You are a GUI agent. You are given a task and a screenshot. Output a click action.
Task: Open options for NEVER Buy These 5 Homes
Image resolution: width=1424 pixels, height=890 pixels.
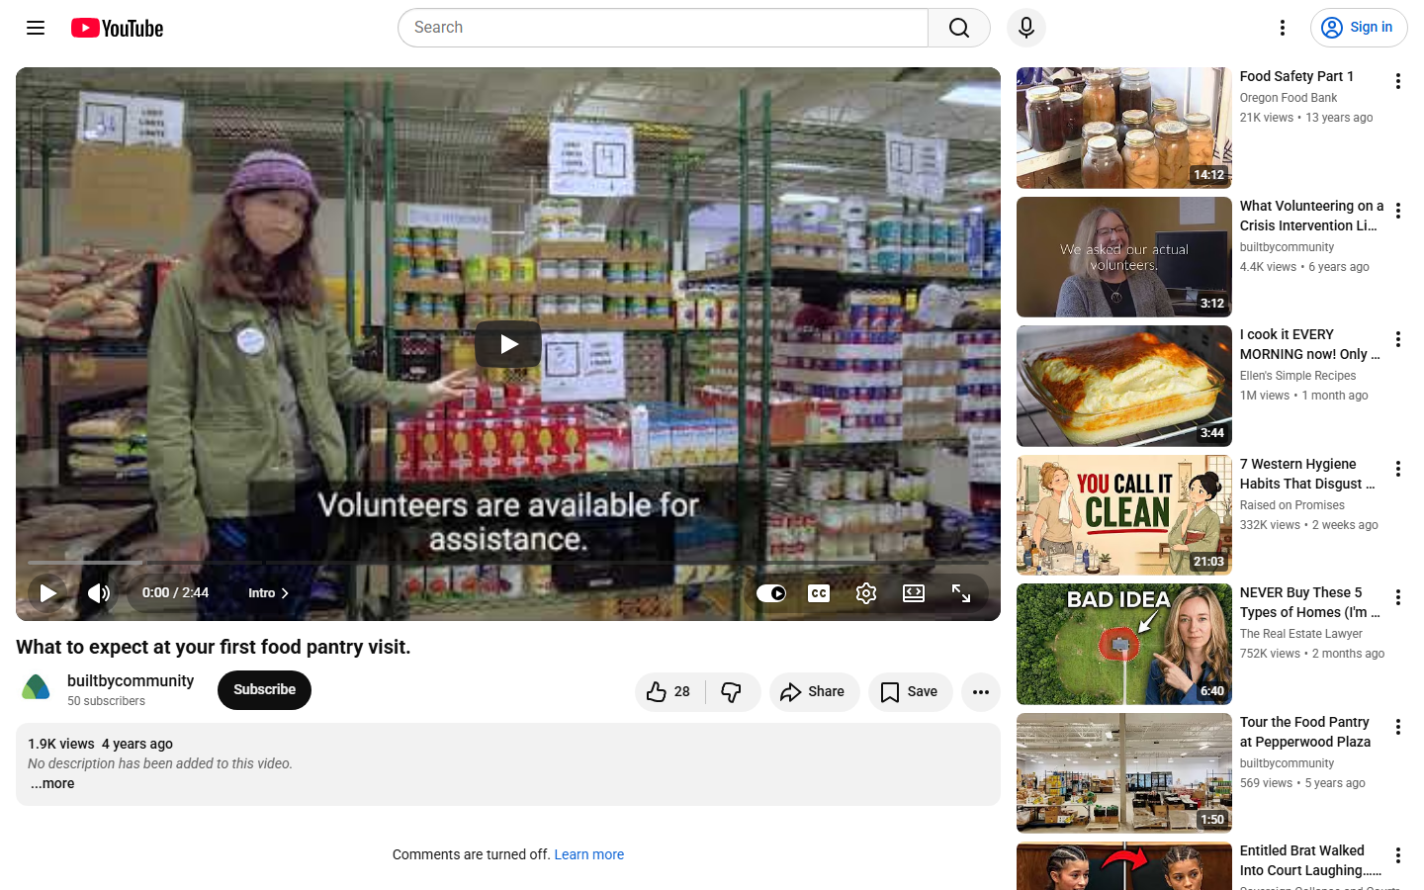click(1398, 597)
